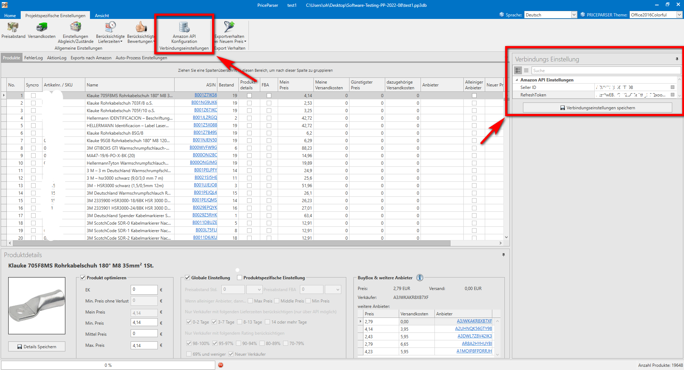The image size is (684, 370).
Task: Expand first row of weitere Anbieter table
Action: 360,321
